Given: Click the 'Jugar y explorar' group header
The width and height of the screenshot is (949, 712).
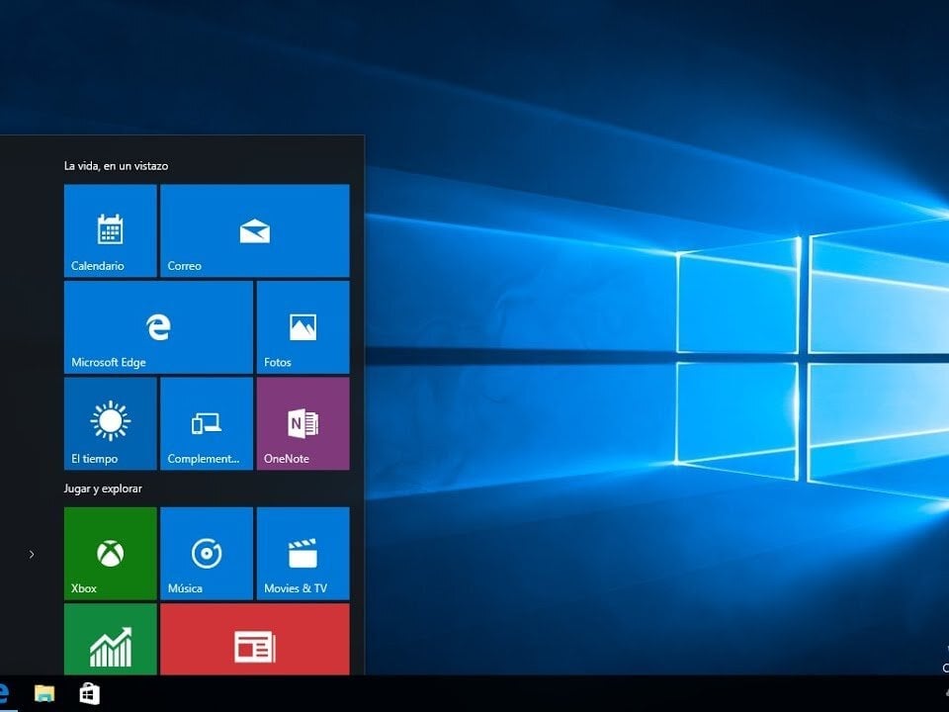Looking at the screenshot, I should (103, 489).
